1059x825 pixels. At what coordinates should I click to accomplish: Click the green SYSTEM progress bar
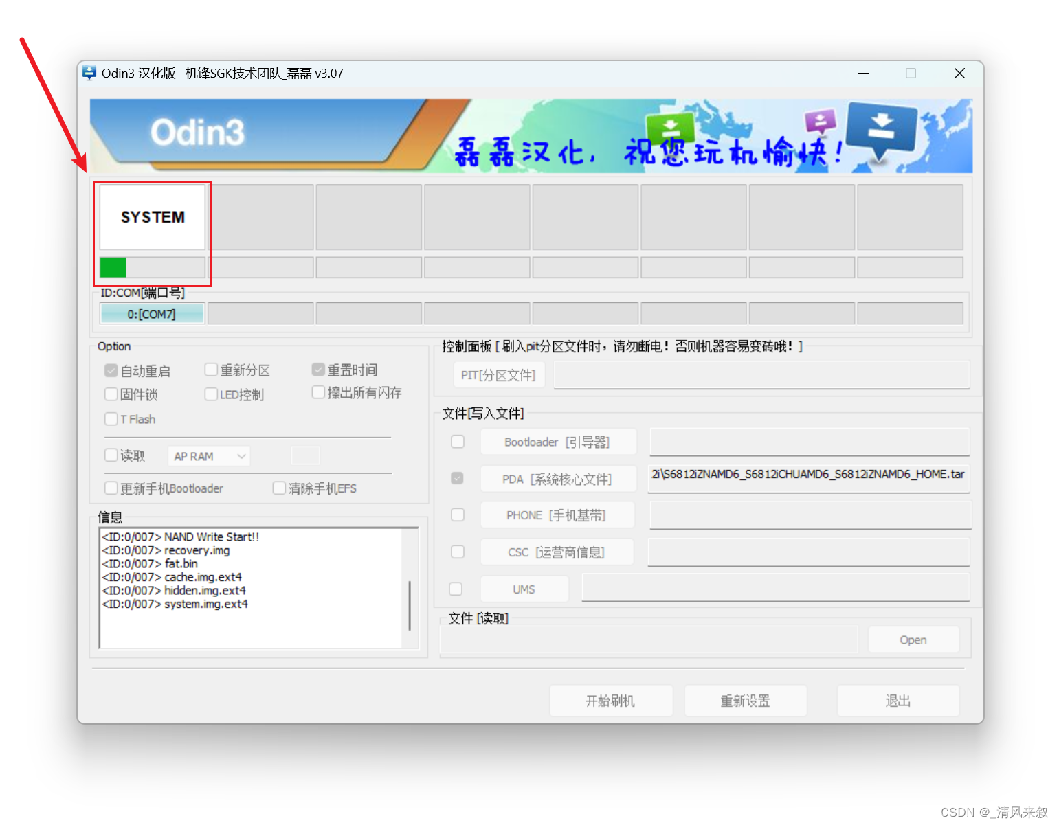[x=153, y=267]
